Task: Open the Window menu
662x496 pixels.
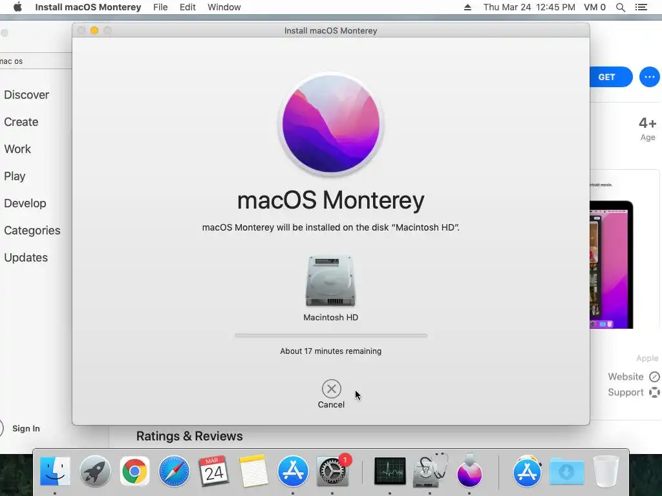Action: (x=224, y=7)
